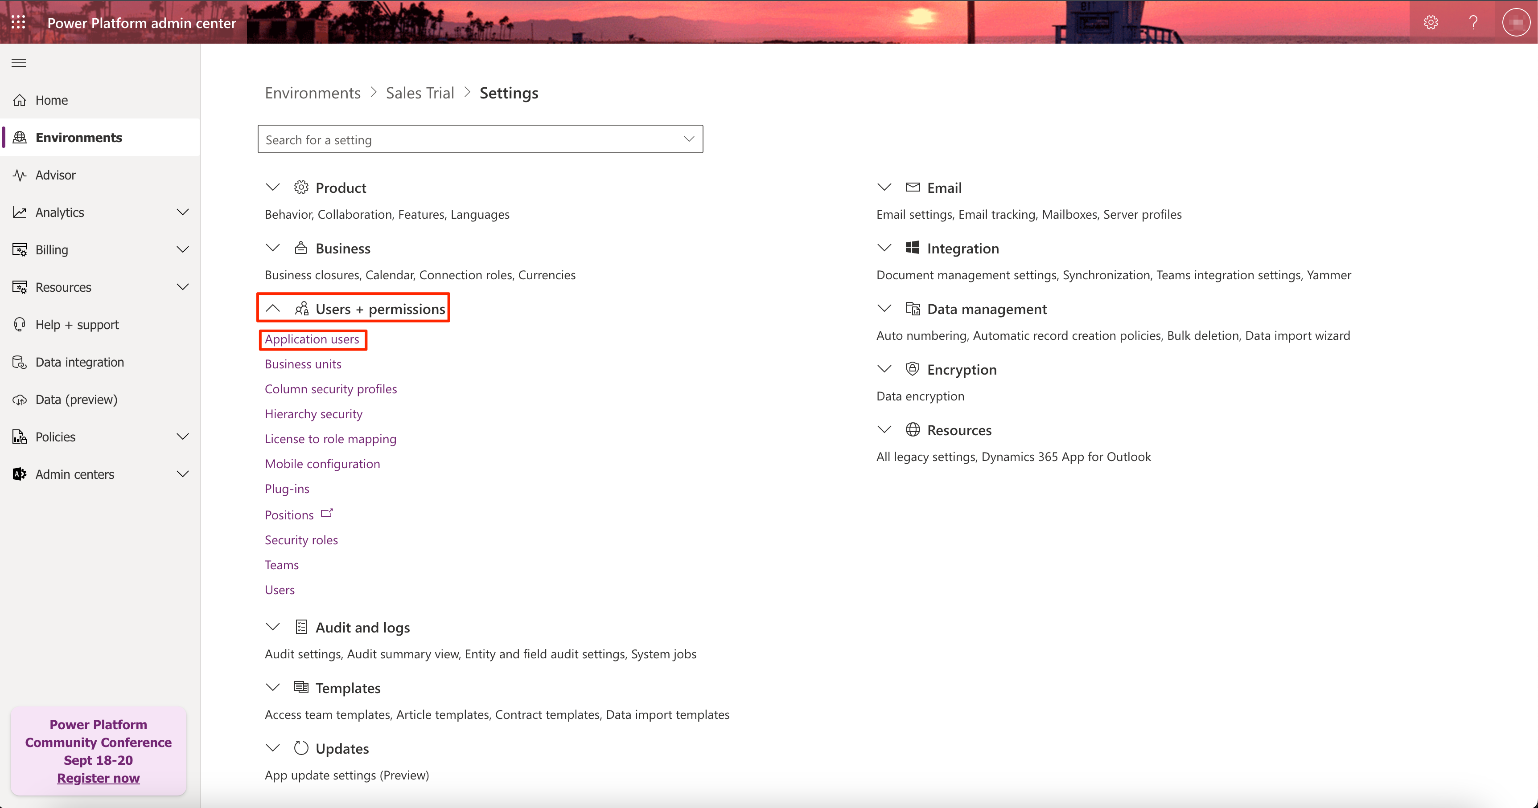This screenshot has width=1538, height=808.
Task: Go to Environments breadcrumb
Action: tap(312, 93)
